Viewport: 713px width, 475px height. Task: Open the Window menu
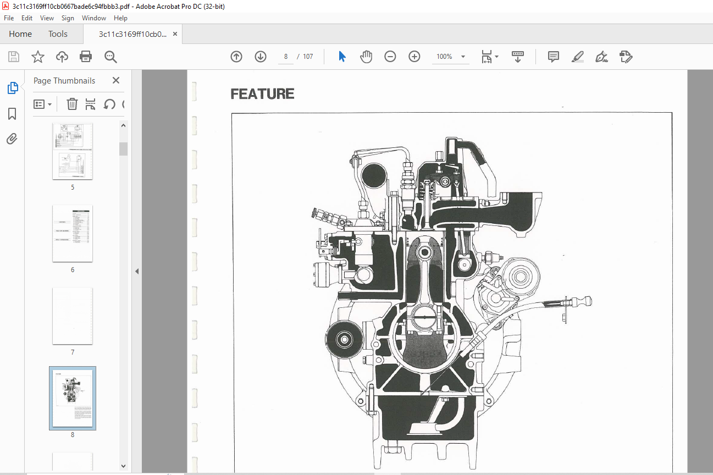tap(94, 18)
